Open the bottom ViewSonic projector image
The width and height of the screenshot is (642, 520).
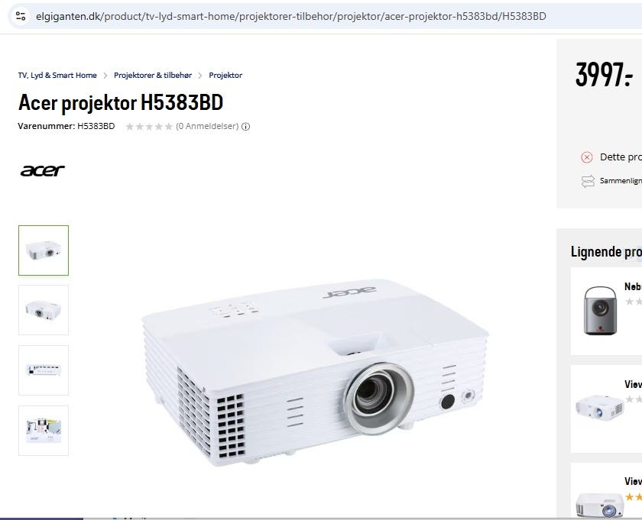[599, 504]
